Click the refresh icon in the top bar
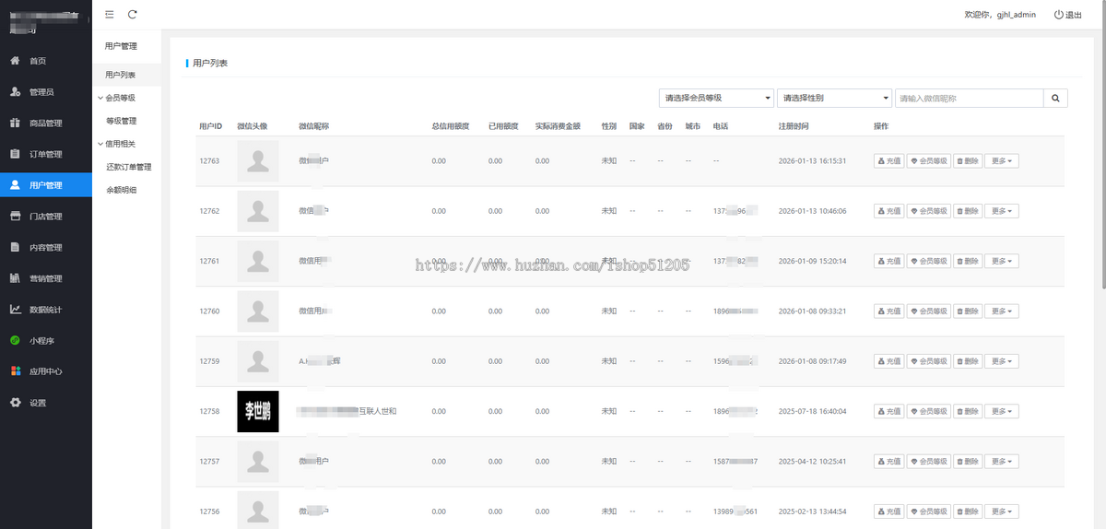Screen dimensions: 1106x529 tap(133, 15)
